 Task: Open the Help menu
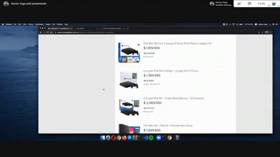(x=66, y=24)
